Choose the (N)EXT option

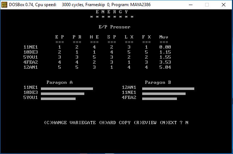[168, 123]
